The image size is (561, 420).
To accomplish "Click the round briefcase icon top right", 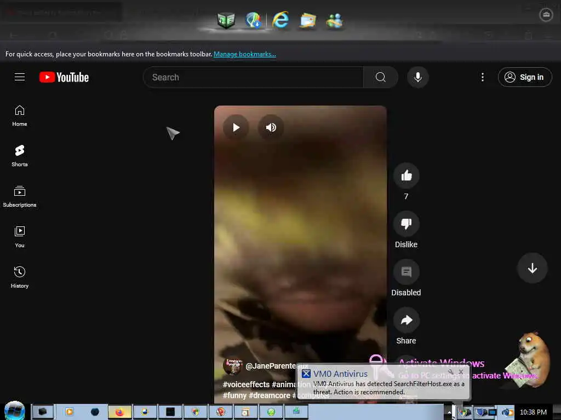I will 546,15.
